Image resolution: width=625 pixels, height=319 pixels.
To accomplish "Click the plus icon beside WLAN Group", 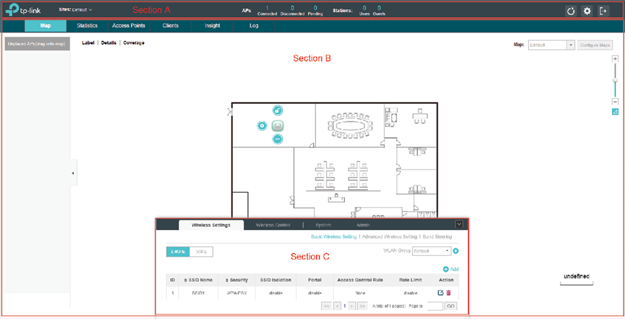I will (456, 251).
